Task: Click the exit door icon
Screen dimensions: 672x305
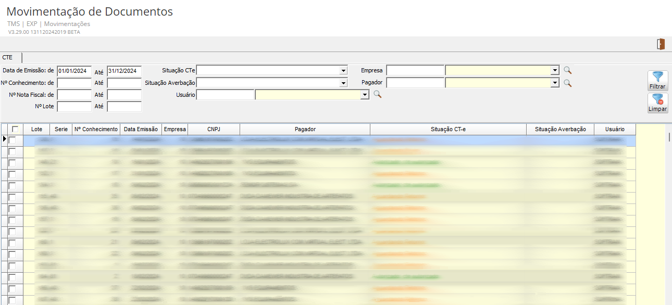Action: click(x=661, y=44)
